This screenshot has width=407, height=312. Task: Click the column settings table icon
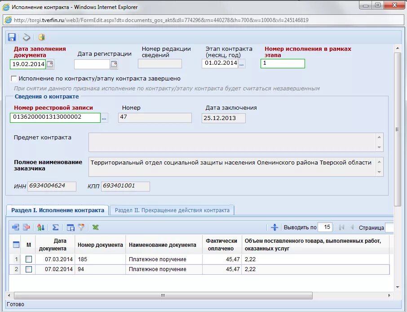pyautogui.click(x=71, y=227)
